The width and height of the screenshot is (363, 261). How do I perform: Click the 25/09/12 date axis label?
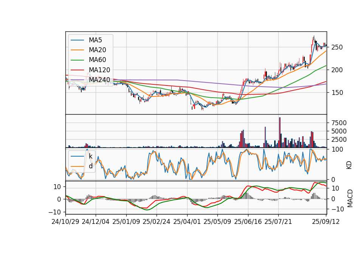click(x=326, y=222)
